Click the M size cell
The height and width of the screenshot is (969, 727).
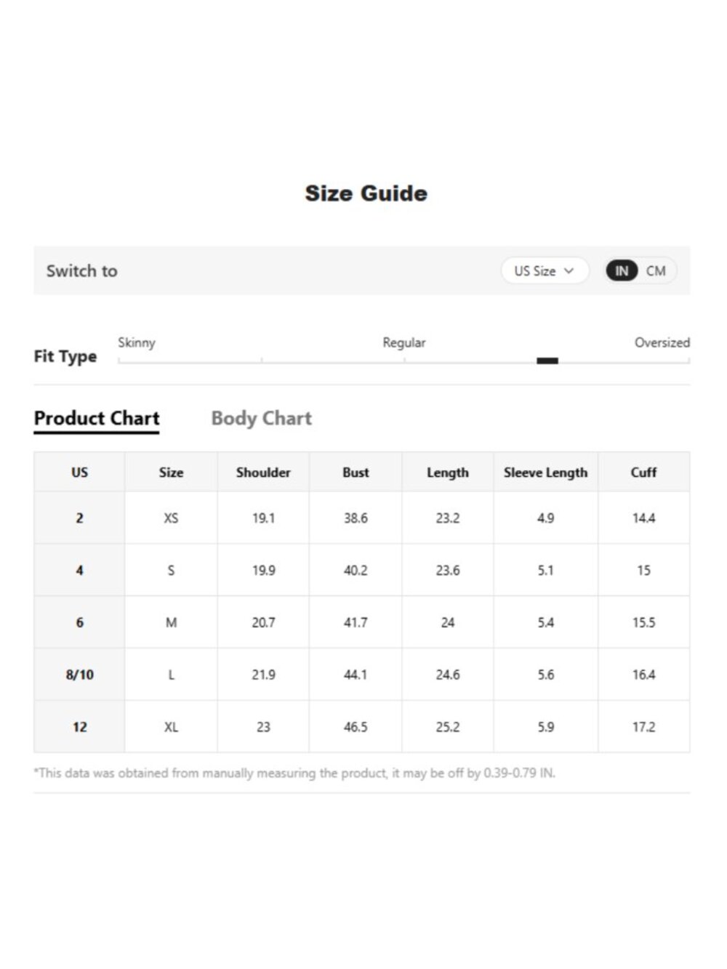click(171, 622)
